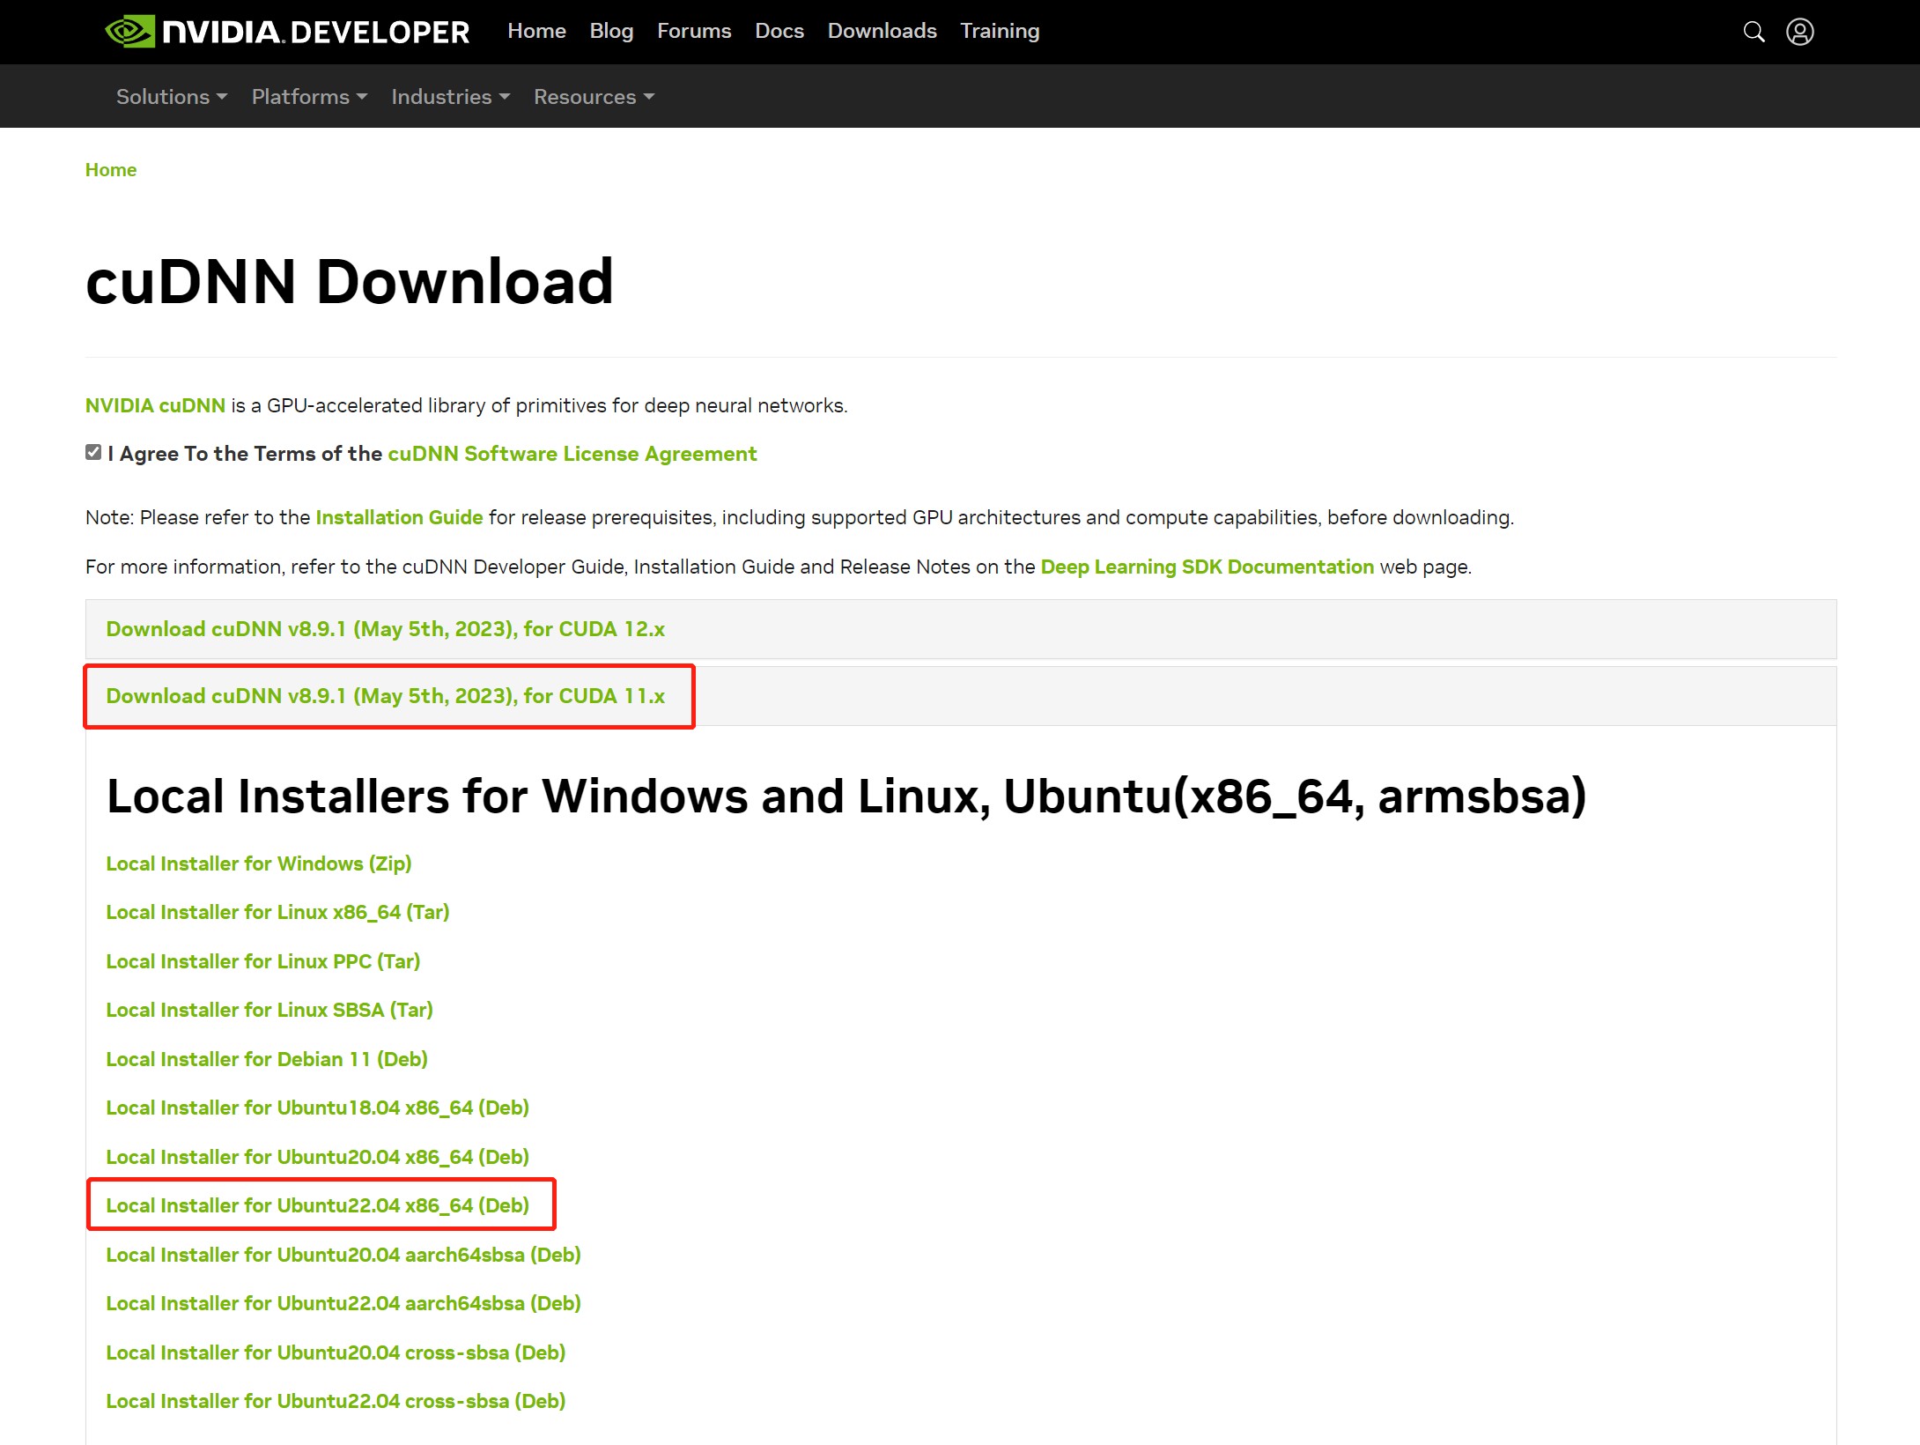Download Local Installer for Windows (Zip)

pyautogui.click(x=259, y=863)
